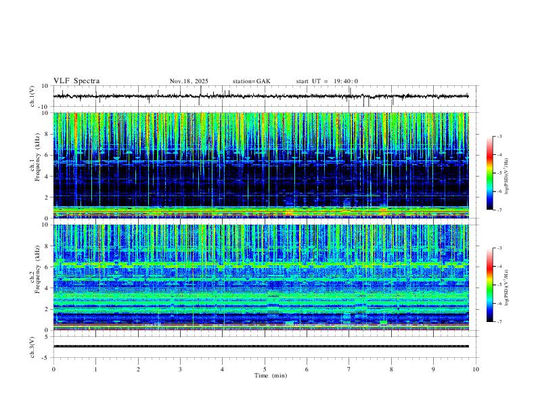
Task: Click the '-3' label on the ch.1 color scale
Action: tap(499, 136)
